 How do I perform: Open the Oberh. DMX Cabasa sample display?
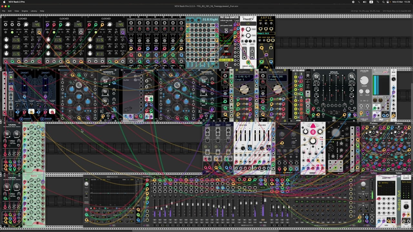(x=277, y=78)
